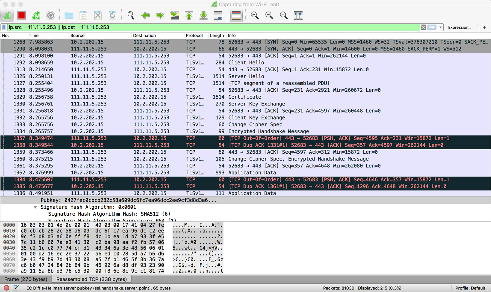Screen dimensions: 491x292
Task: Select packet 1326 Server Hello
Action: 246,76
